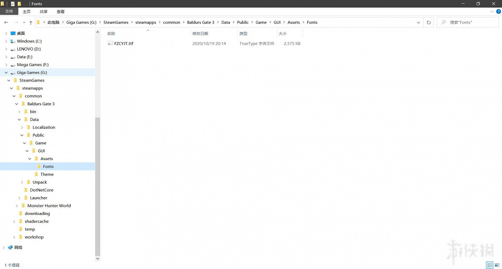Screen dimensions: 502x269
Task: Click the Properties quick access toolbar icon
Action: [x=13, y=4]
